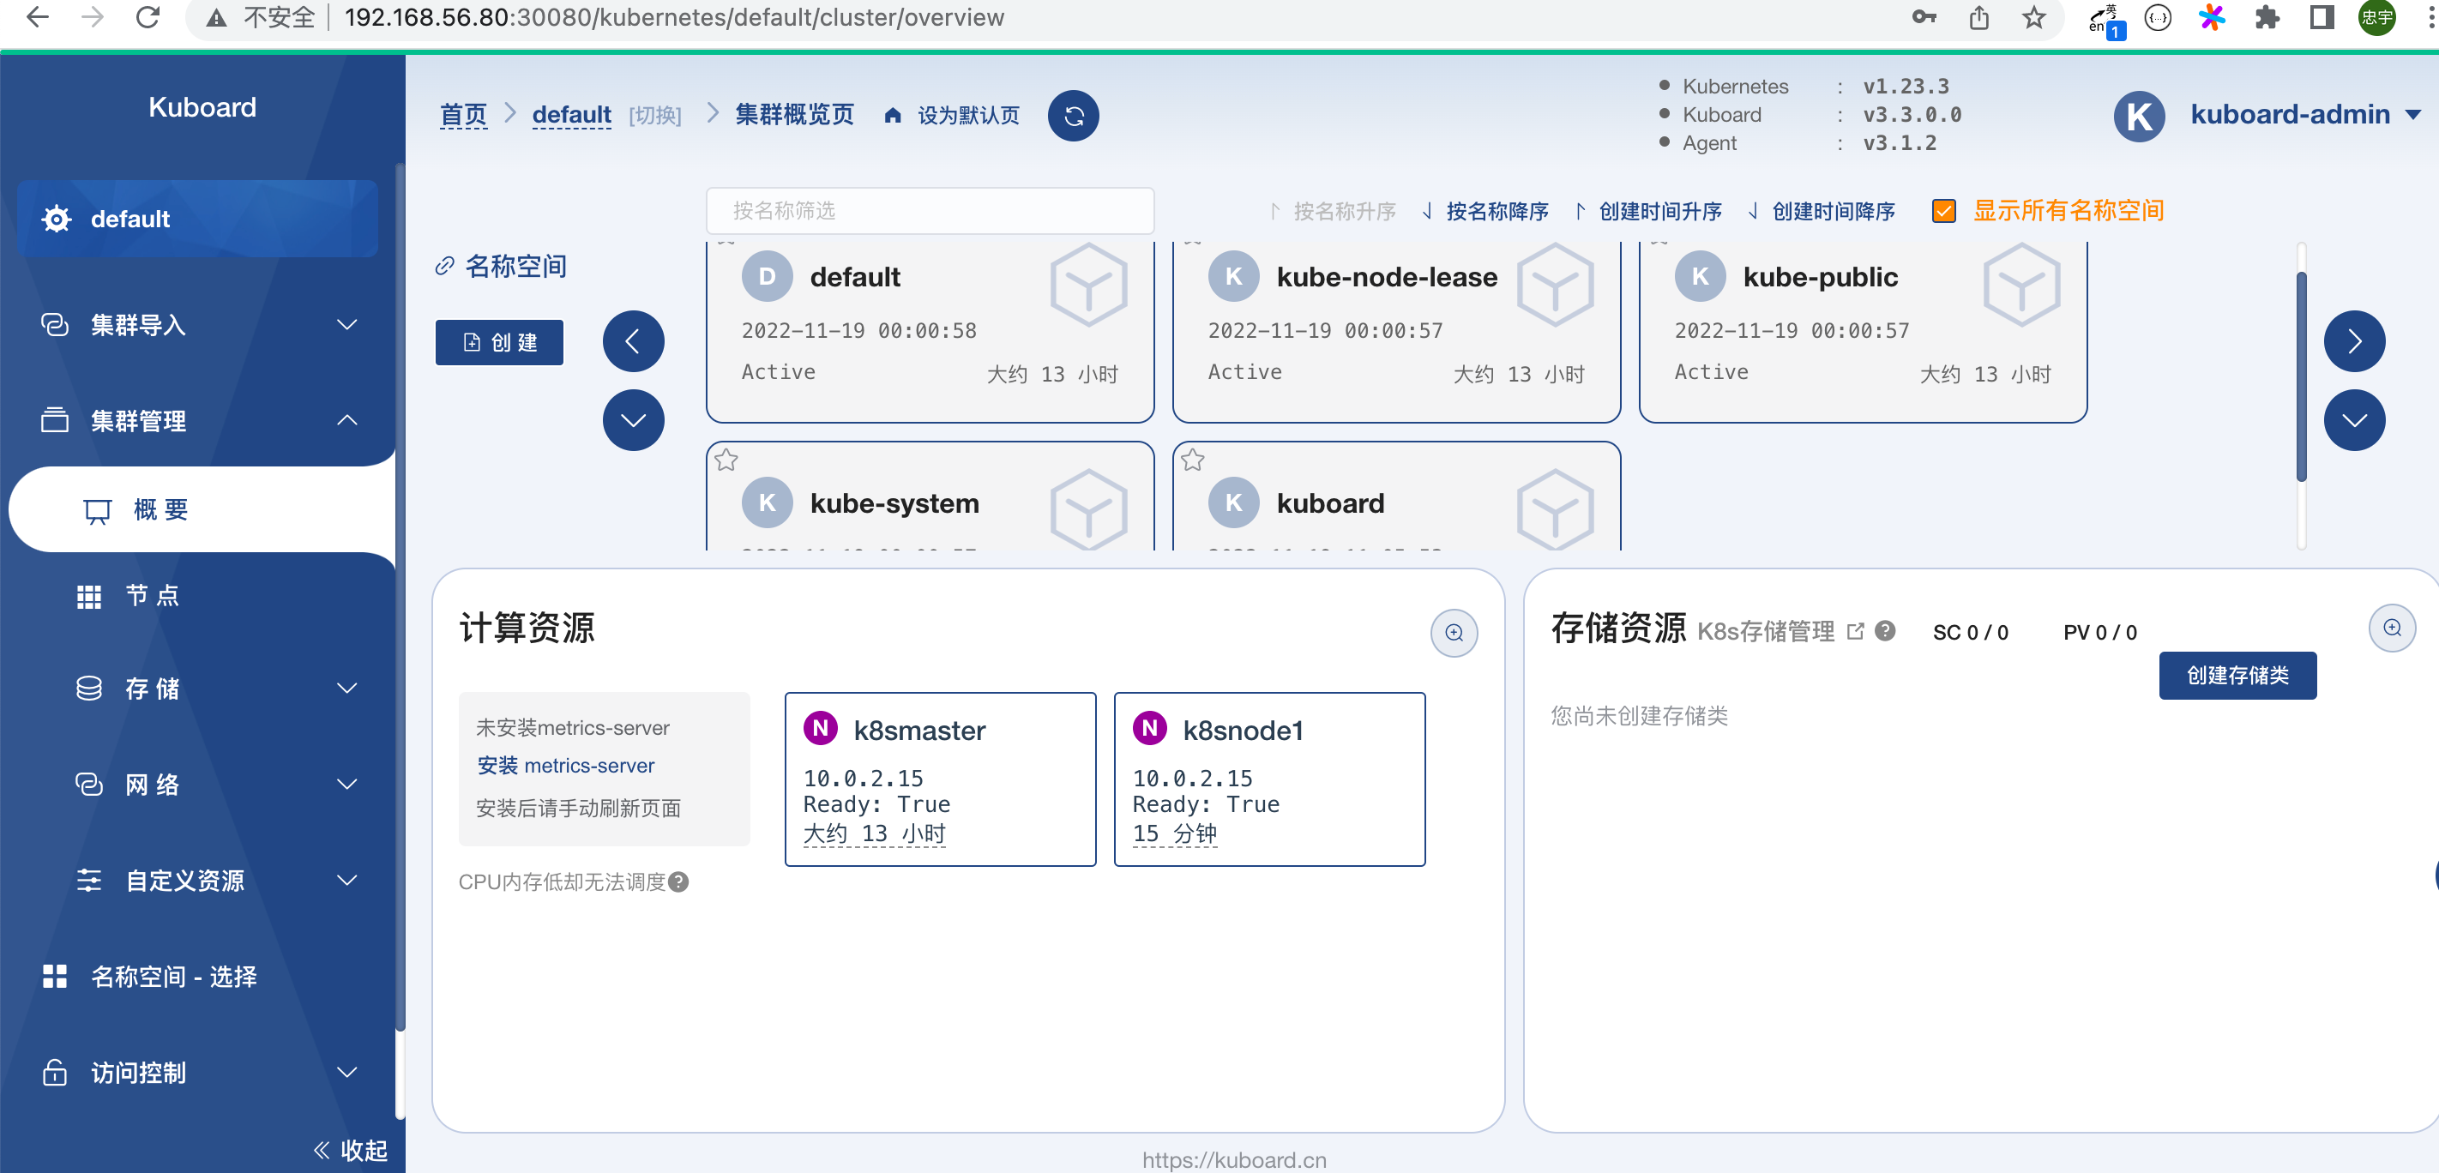Image resolution: width=2439 pixels, height=1173 pixels.
Task: Select the default cluster item in sidebar
Action: (x=197, y=219)
